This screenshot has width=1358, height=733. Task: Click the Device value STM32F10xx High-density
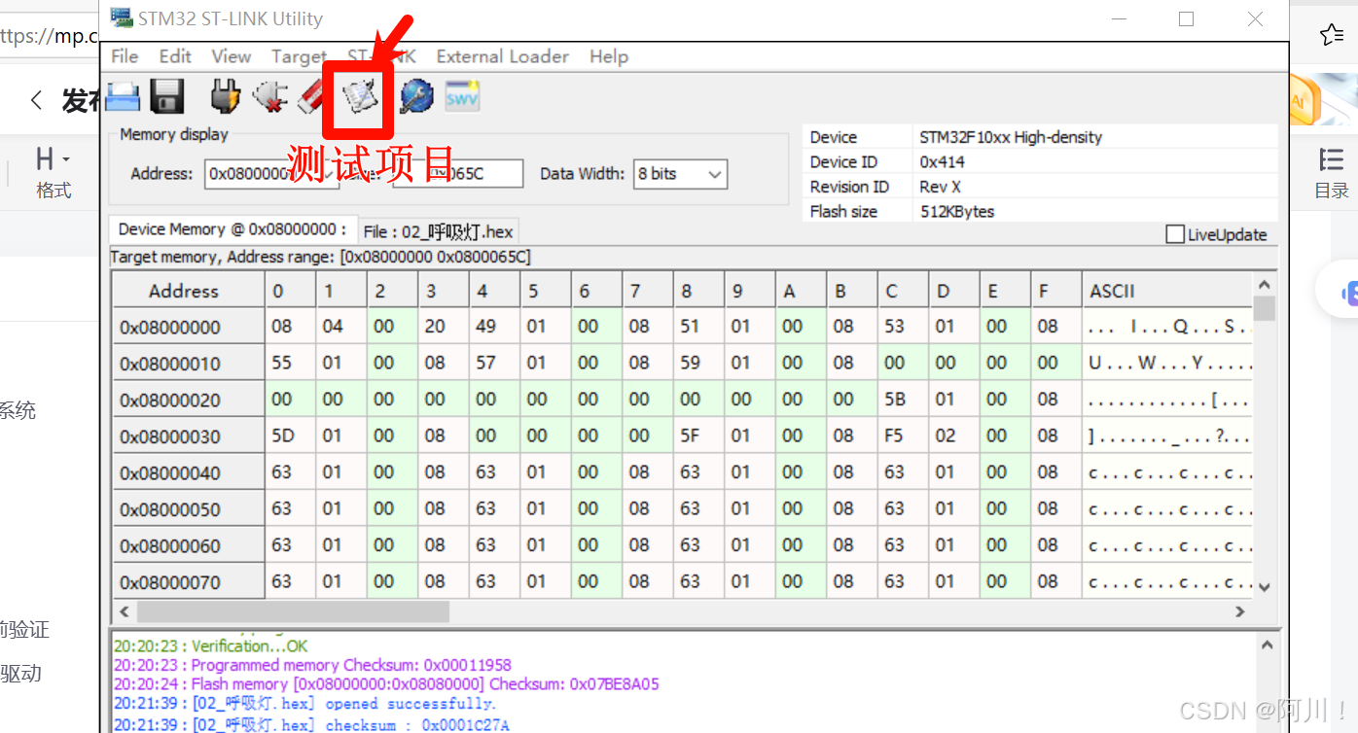click(x=1011, y=137)
